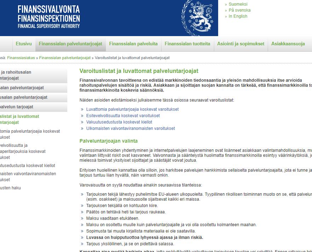Open sidebar item 'usalan palveluntarjoajat'
This screenshot has width=312, height=252.
(33, 97)
